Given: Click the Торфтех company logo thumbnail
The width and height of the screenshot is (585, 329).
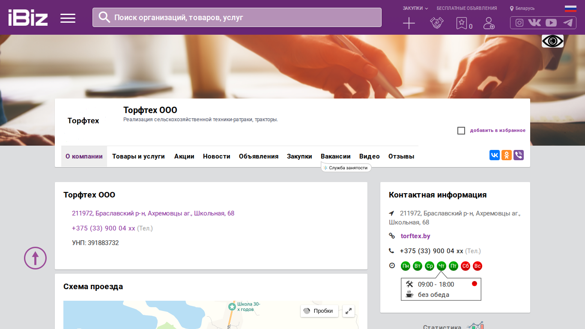Looking at the screenshot, I should (x=84, y=121).
